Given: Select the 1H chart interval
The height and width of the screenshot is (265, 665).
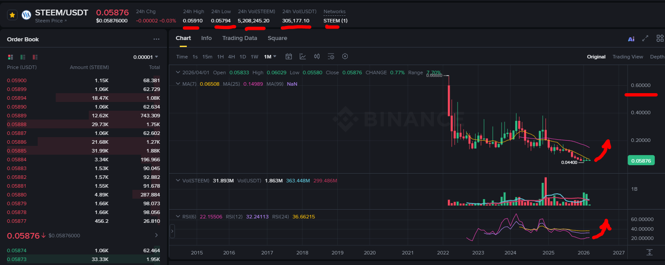Looking at the screenshot, I should pos(220,57).
